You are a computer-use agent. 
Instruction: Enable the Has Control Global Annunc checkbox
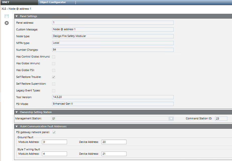click(53, 57)
